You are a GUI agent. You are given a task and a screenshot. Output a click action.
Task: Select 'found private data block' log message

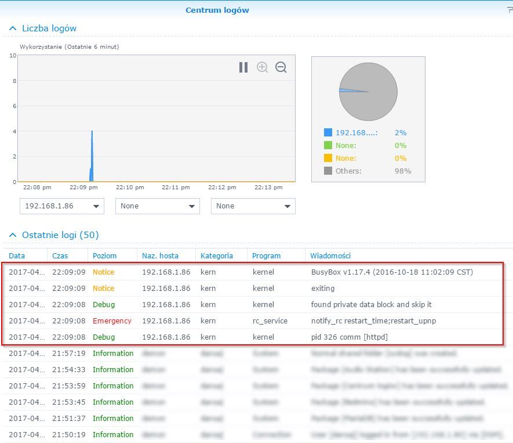pos(371,305)
